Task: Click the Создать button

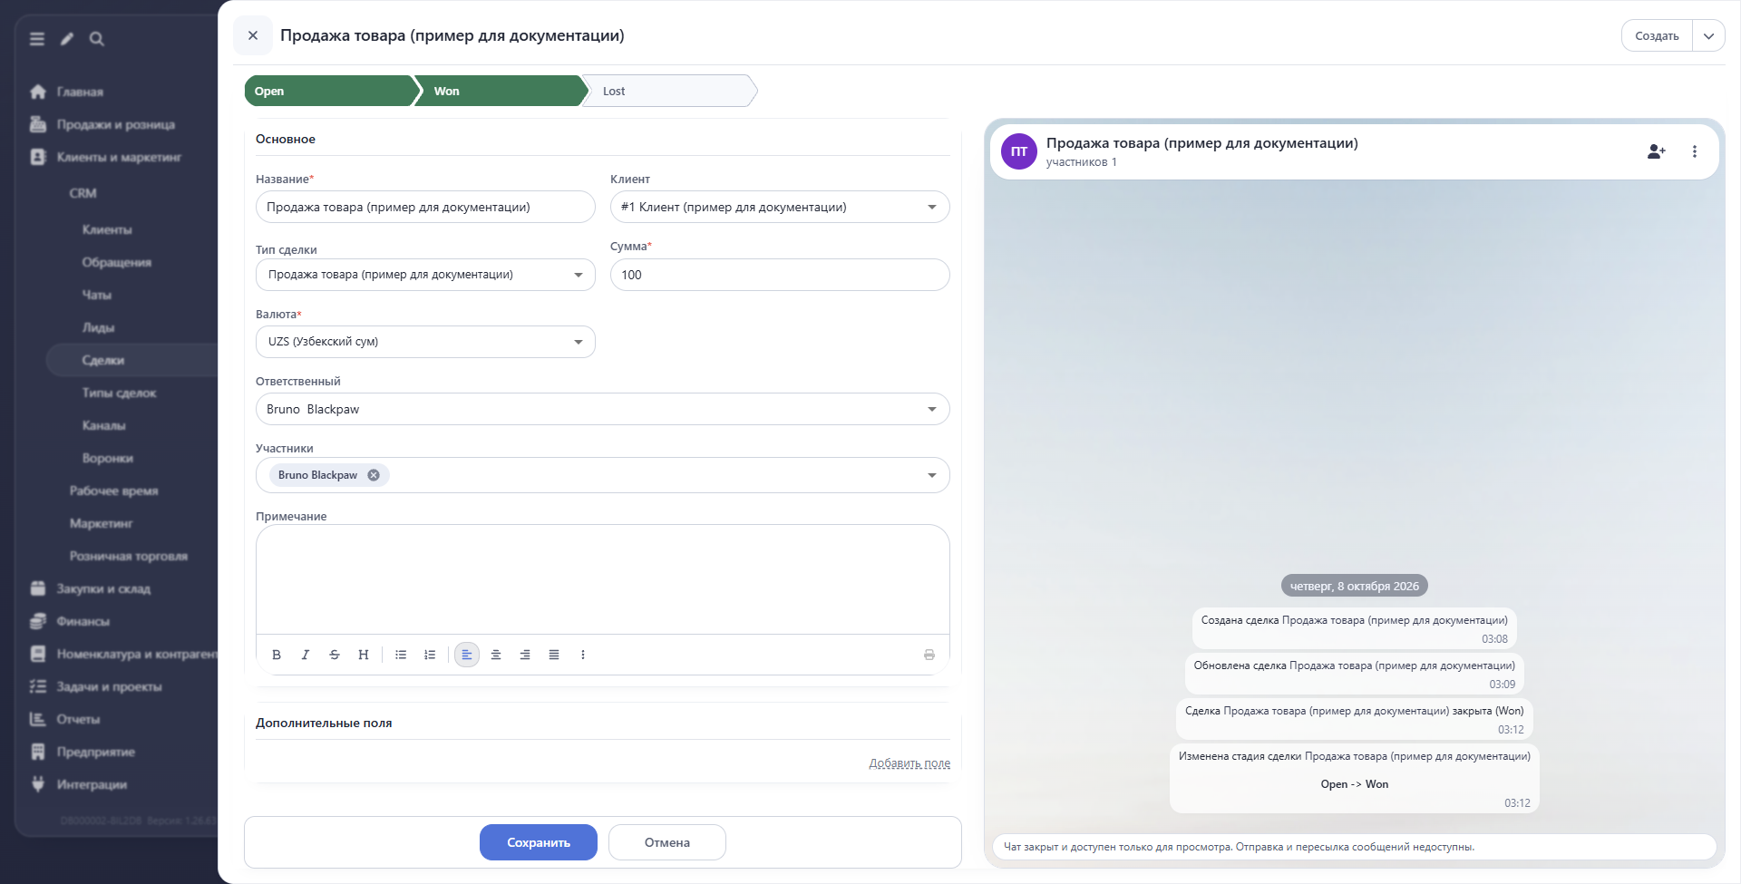Action: [x=1657, y=36]
